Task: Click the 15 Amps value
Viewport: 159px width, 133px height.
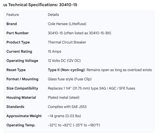Action: coord(55,51)
